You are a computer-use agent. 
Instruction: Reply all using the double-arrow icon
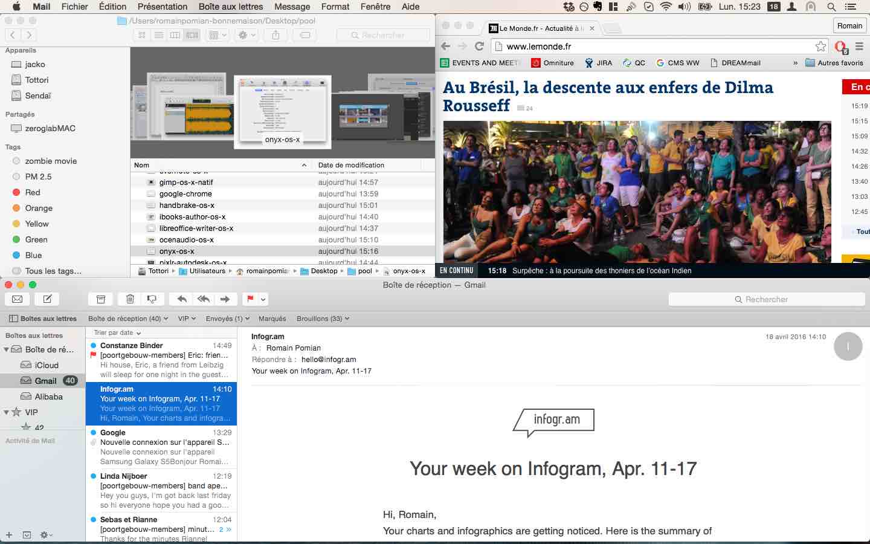(x=204, y=299)
